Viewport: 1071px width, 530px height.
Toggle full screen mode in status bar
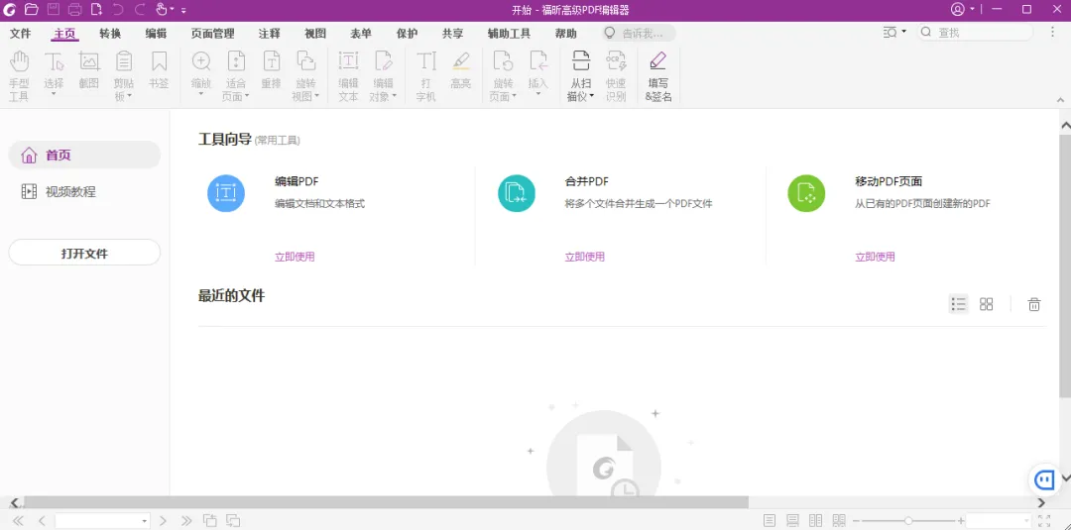point(1043,520)
